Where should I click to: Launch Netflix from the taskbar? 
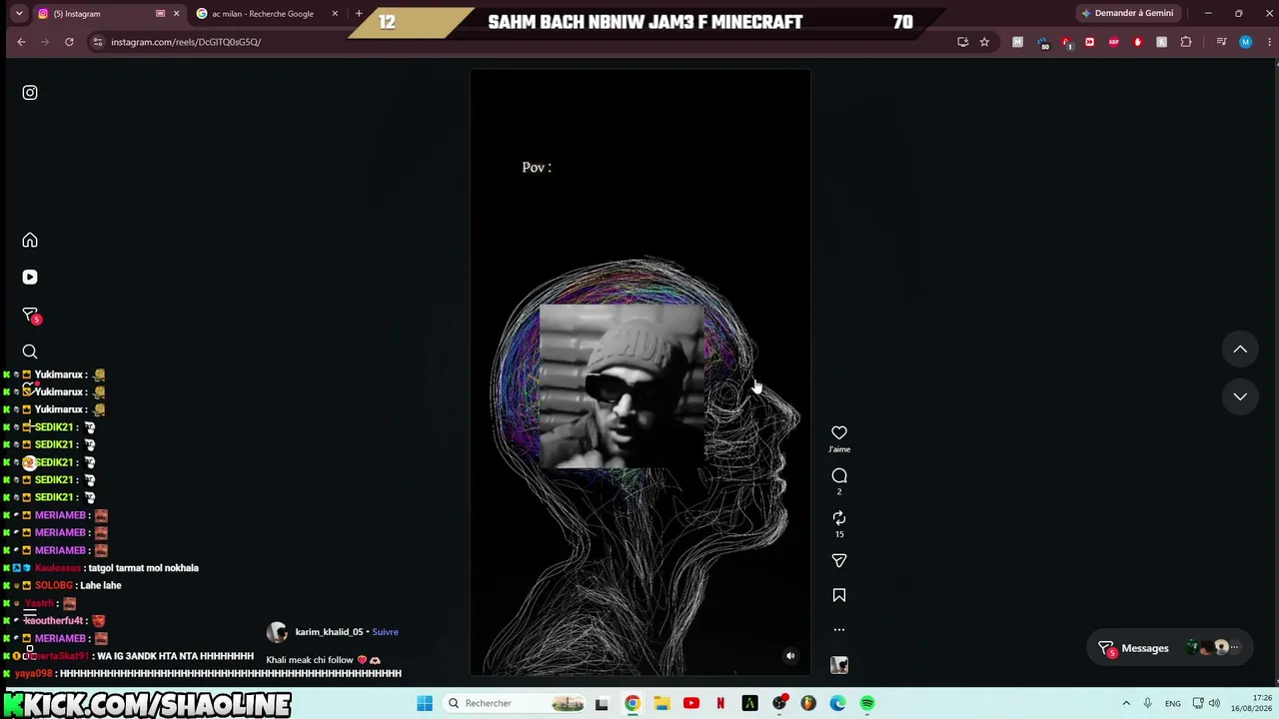[x=720, y=703]
